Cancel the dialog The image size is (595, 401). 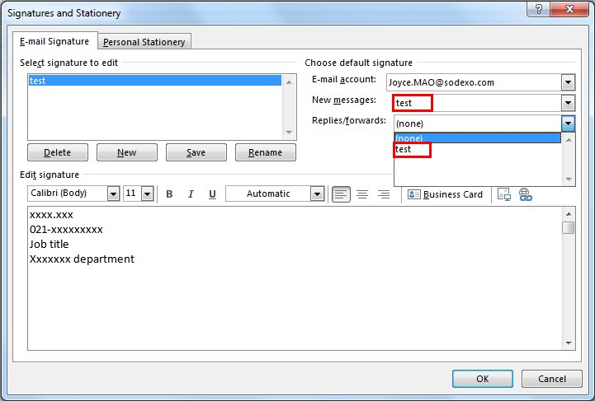(552, 379)
